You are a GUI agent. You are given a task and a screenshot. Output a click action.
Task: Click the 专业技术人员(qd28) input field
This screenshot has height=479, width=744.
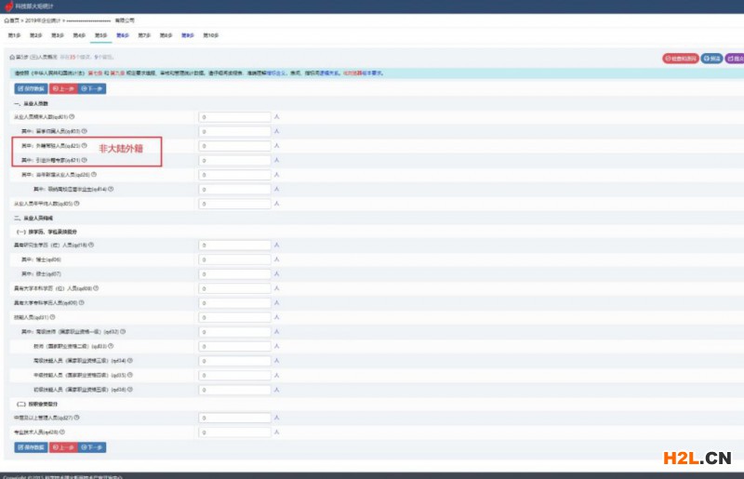click(234, 432)
